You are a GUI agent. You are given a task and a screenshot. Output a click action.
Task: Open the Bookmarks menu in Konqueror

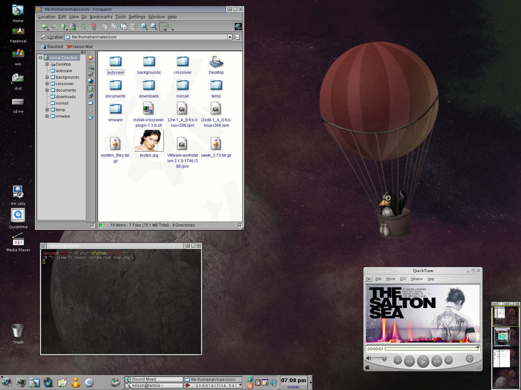point(101,17)
